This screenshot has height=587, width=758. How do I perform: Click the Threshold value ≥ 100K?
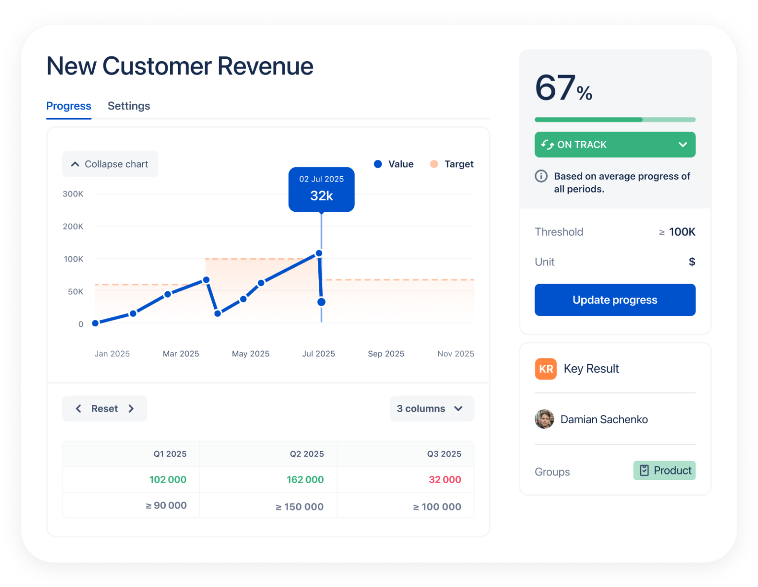click(677, 232)
